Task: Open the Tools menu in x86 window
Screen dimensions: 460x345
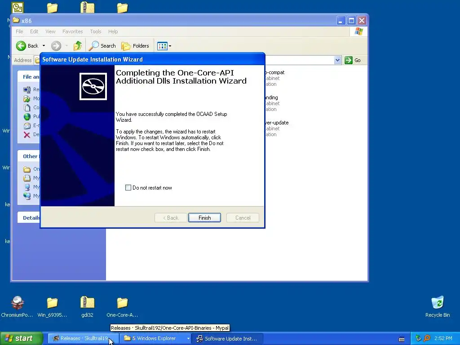Action: (x=95, y=31)
